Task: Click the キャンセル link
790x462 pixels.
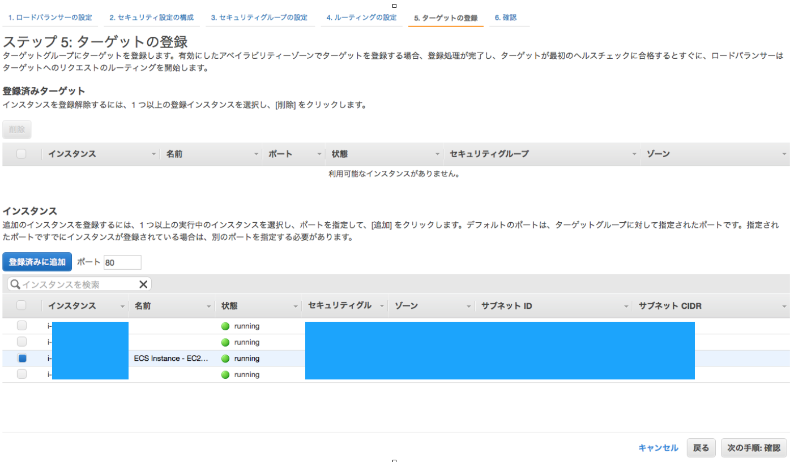Action: (658, 448)
